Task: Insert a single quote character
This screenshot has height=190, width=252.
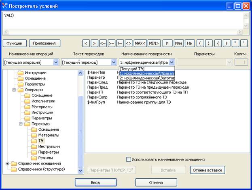Action: click(244, 43)
